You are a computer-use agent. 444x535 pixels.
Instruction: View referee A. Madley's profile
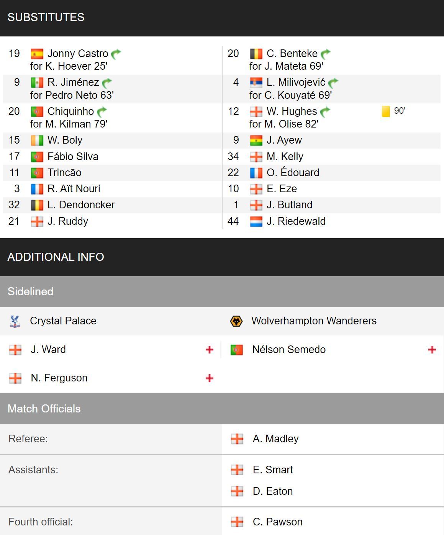point(275,439)
